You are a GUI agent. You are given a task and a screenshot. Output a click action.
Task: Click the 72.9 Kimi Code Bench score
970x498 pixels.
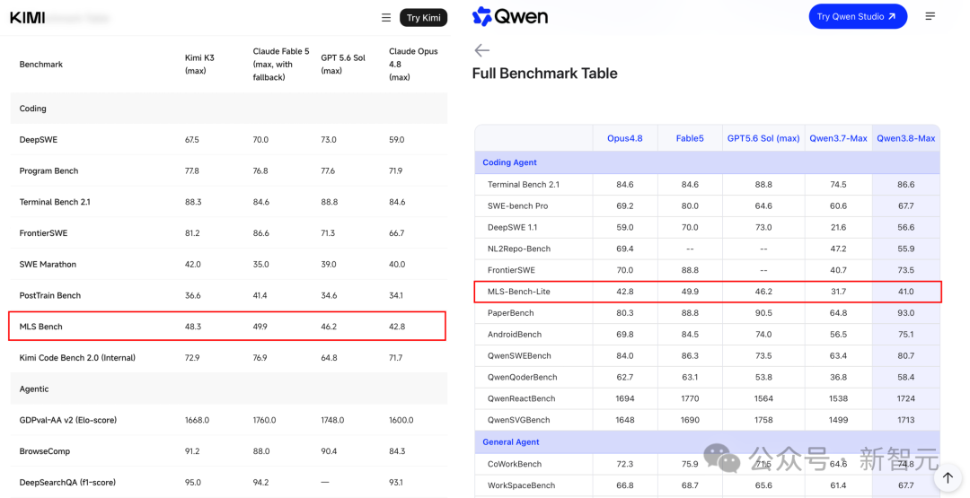192,358
